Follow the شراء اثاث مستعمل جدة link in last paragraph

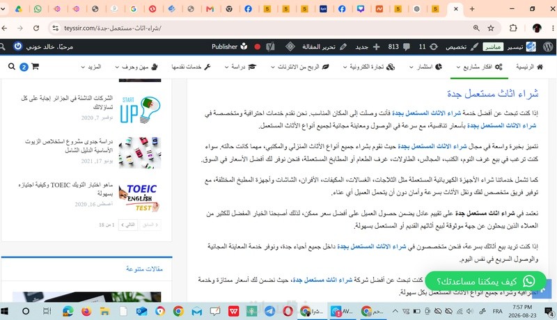pyautogui.click(x=322, y=280)
